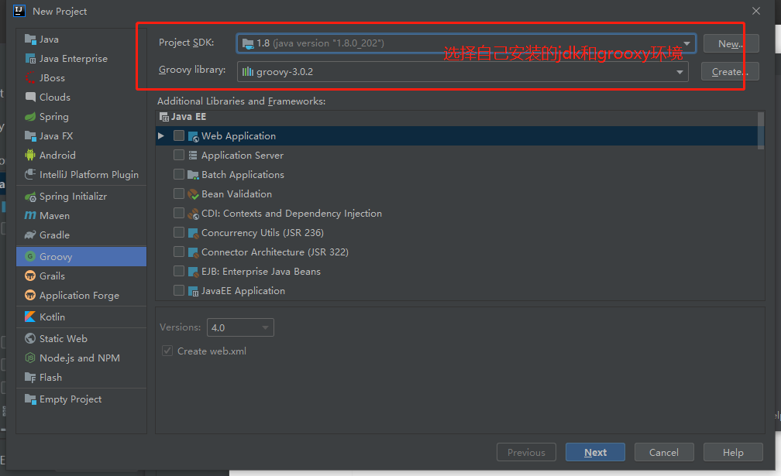Expand the Web Application tree arrow
781x476 pixels.
pyautogui.click(x=161, y=135)
